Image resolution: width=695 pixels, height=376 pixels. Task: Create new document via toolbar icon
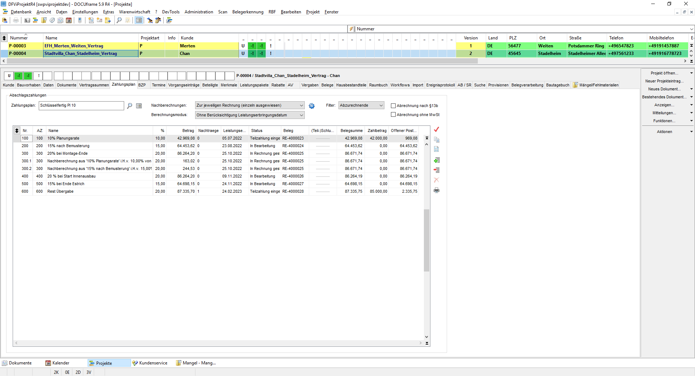[91, 20]
